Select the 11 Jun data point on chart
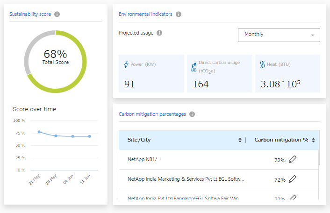Viewport: 330px width, 213px height. coord(89,136)
